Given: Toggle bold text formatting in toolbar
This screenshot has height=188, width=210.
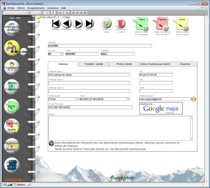Looking at the screenshot, I should click(x=60, y=13).
